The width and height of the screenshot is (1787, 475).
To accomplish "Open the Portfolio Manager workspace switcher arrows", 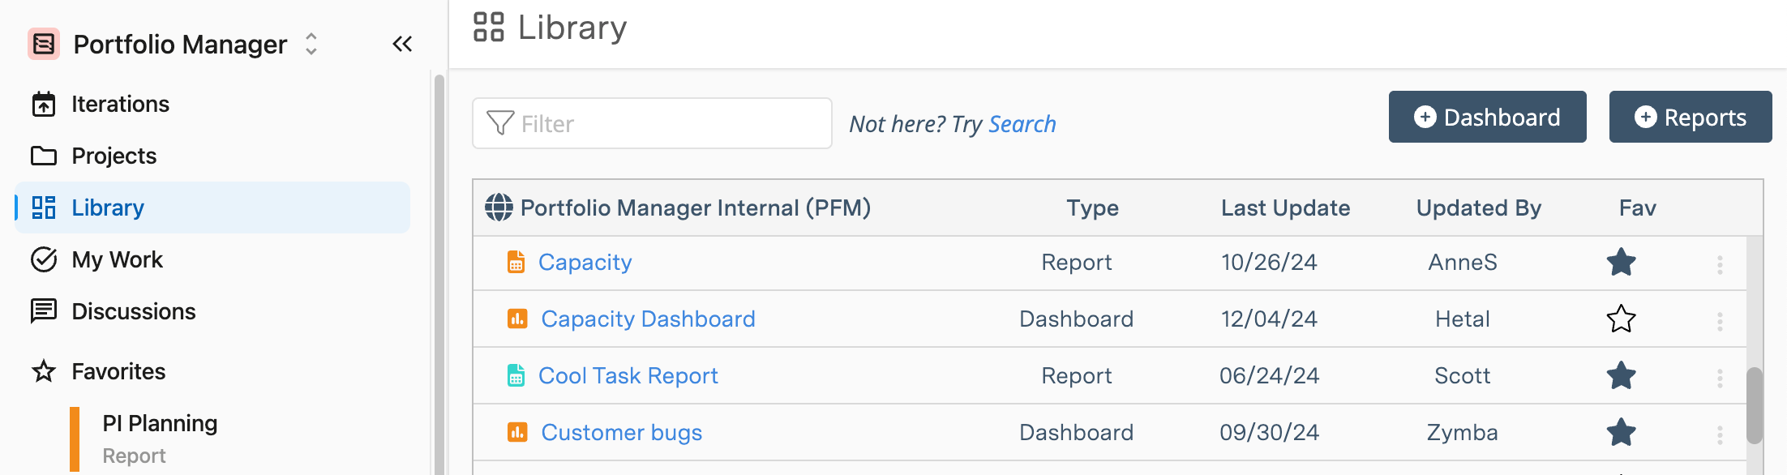I will 311,44.
